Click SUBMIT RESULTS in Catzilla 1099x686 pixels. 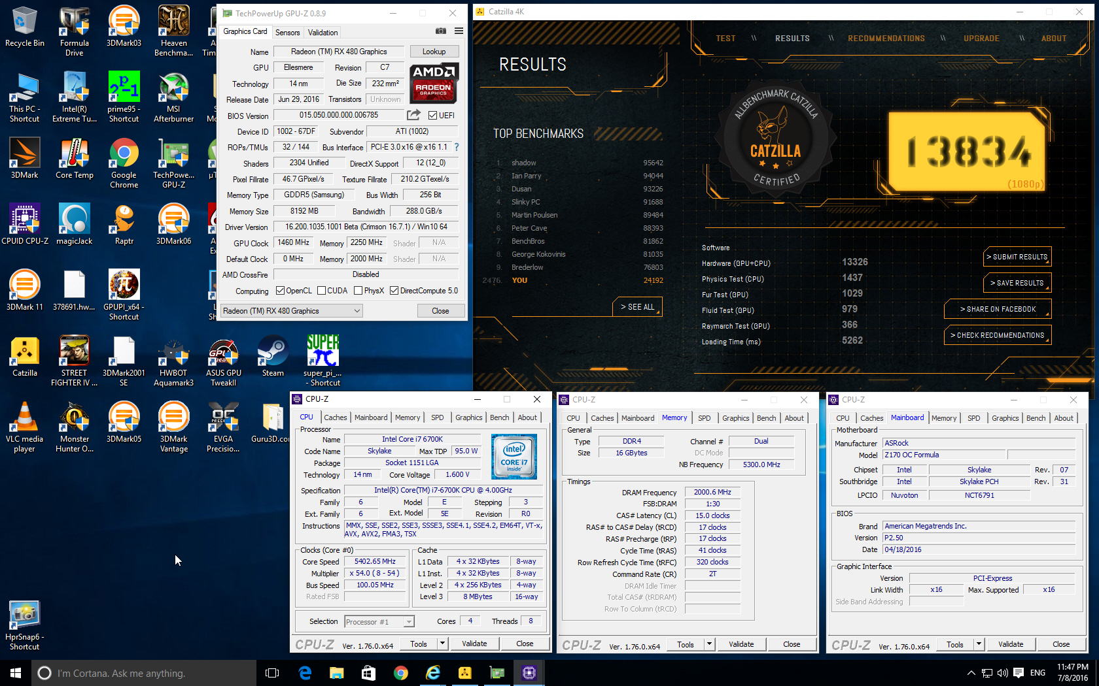coord(1017,257)
